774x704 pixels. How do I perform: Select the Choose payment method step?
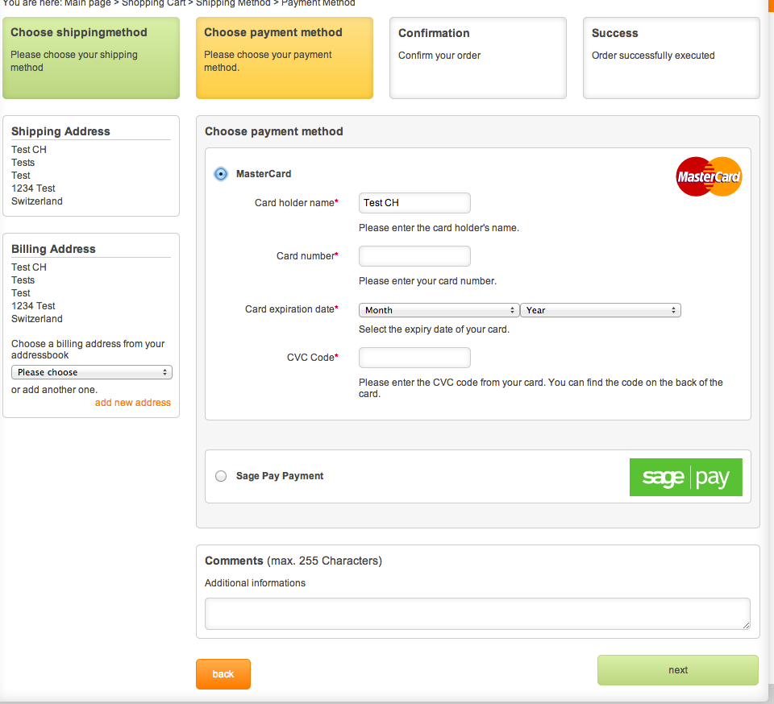point(285,58)
